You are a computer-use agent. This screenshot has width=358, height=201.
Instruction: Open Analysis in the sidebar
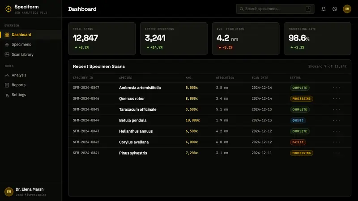pyautogui.click(x=30, y=75)
